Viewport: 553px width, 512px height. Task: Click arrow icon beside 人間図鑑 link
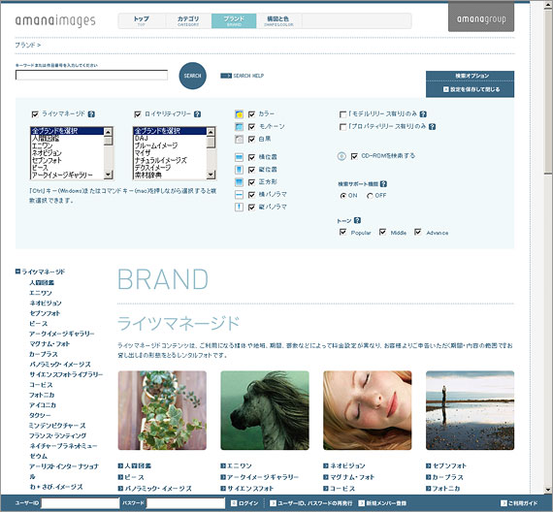click(x=120, y=465)
